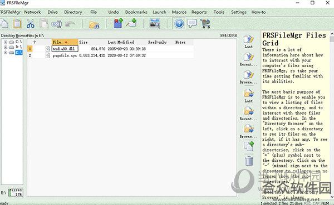334x205 pixels.
Task: Click the 2020-08-12 07:59:32 date cell
Action: 126,55
